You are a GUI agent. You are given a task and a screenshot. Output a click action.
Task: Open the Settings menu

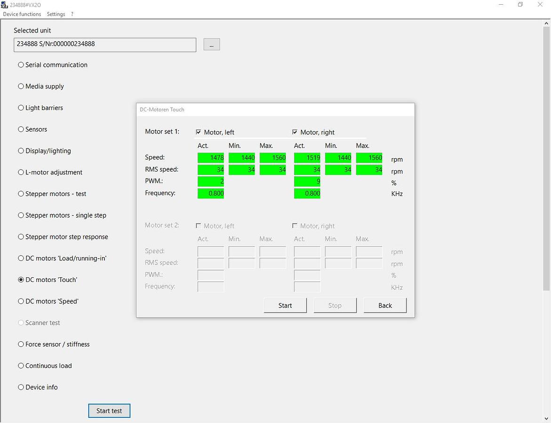56,14
